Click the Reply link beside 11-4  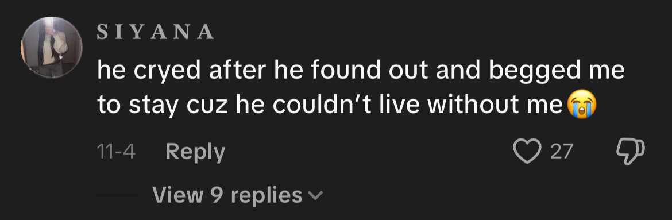click(195, 152)
